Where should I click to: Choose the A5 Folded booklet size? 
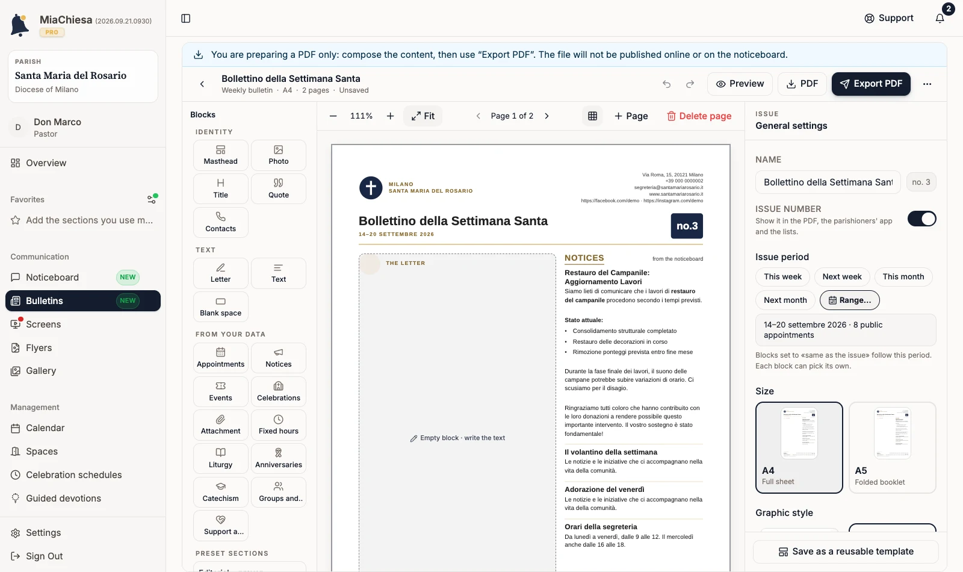893,448
